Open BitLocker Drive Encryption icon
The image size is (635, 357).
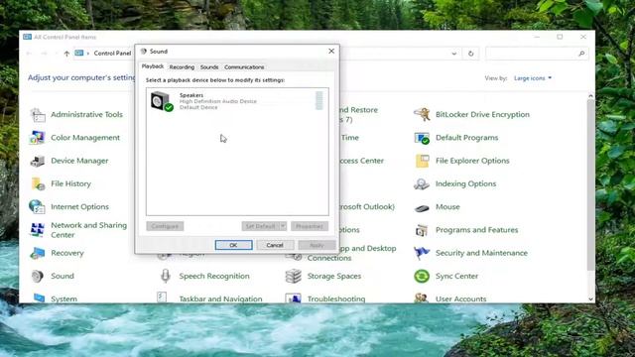tap(422, 115)
